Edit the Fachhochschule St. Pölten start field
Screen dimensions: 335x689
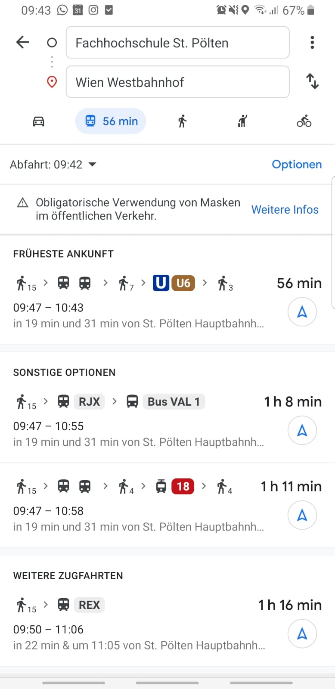(x=177, y=42)
